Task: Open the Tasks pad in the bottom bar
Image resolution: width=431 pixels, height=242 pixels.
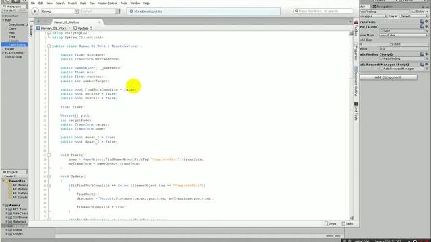Action: 347,224
